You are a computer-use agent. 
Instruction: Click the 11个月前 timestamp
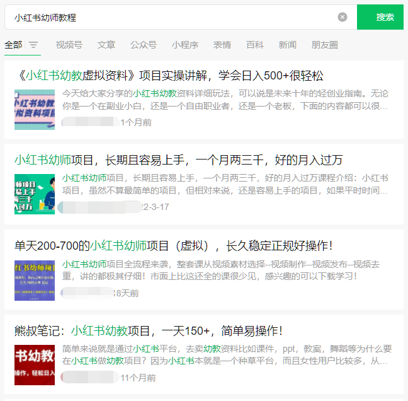[138, 378]
